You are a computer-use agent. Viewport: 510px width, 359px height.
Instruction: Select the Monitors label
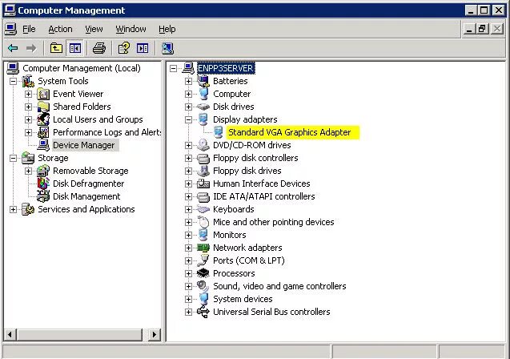tap(229, 235)
